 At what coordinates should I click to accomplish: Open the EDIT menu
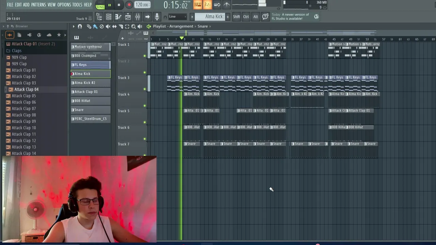[18, 5]
